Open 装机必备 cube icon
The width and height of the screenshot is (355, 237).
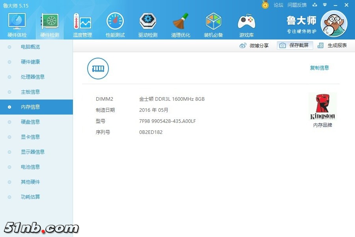pos(213,22)
